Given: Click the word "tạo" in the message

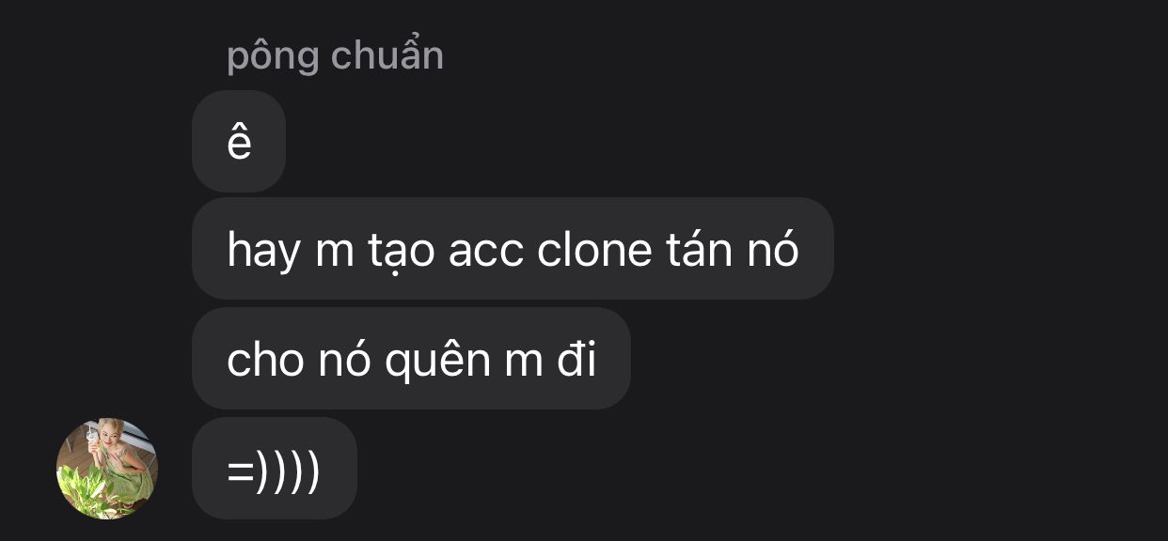Looking at the screenshot, I should 401,252.
